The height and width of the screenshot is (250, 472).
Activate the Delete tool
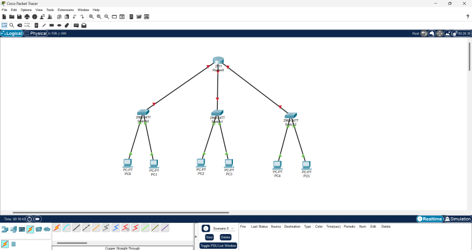tap(20, 25)
